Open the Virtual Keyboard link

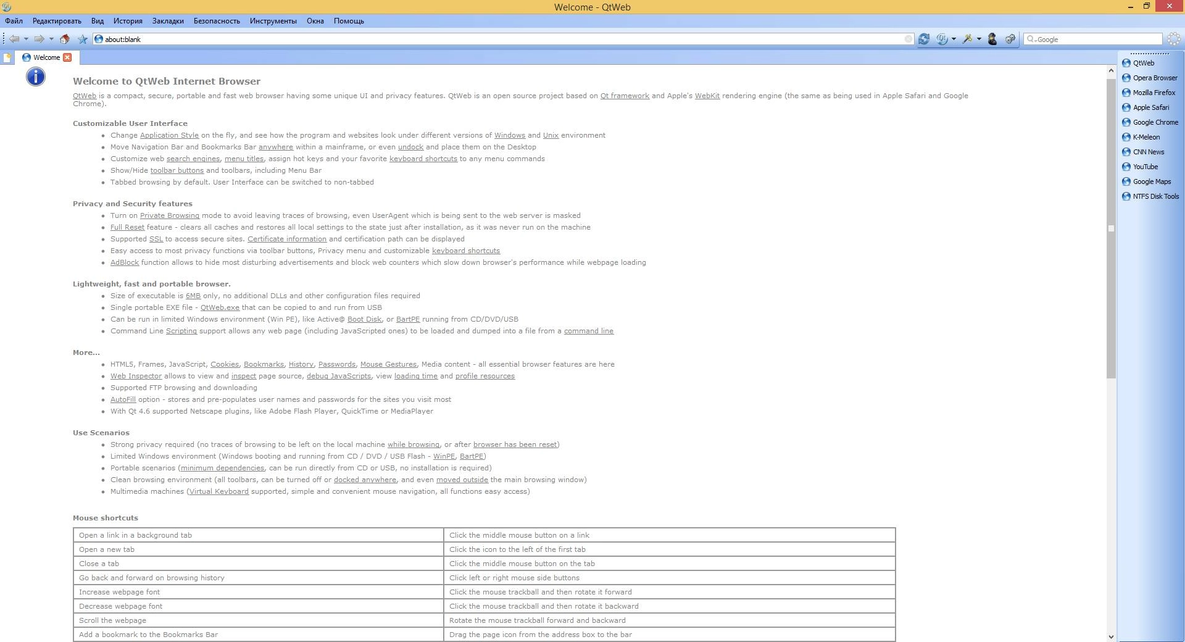219,491
